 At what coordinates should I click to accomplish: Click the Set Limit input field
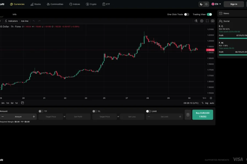tap(164, 117)
